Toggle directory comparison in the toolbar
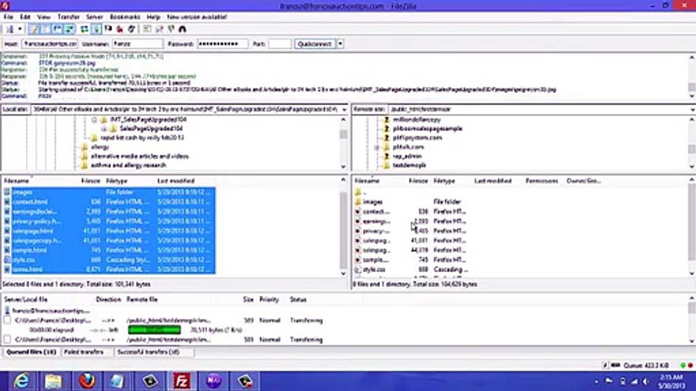The width and height of the screenshot is (696, 391). click(159, 29)
